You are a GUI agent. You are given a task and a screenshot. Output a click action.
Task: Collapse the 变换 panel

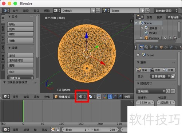tap(9, 17)
